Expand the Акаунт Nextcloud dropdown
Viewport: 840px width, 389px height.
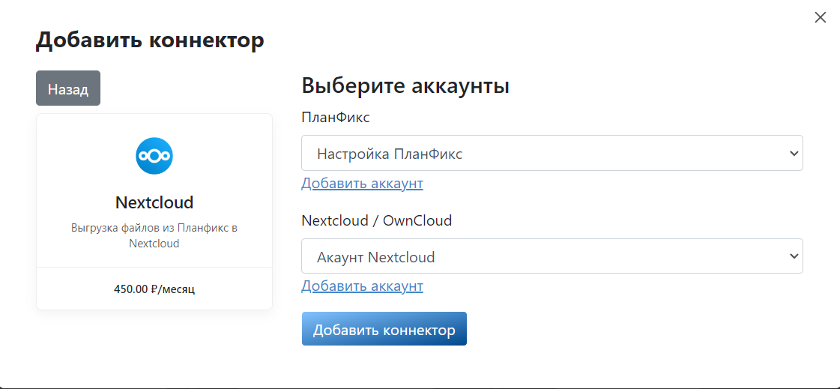(x=552, y=256)
